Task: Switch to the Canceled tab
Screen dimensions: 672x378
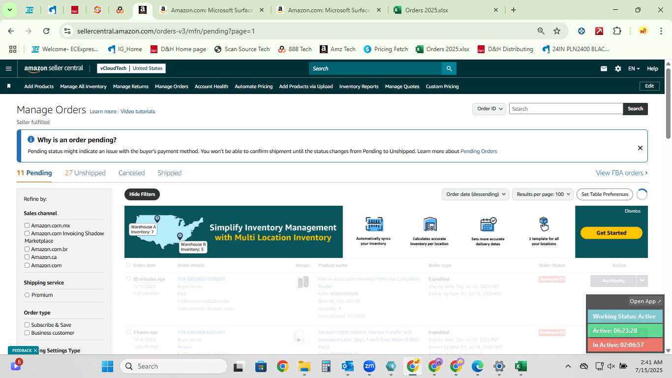Action: click(131, 173)
